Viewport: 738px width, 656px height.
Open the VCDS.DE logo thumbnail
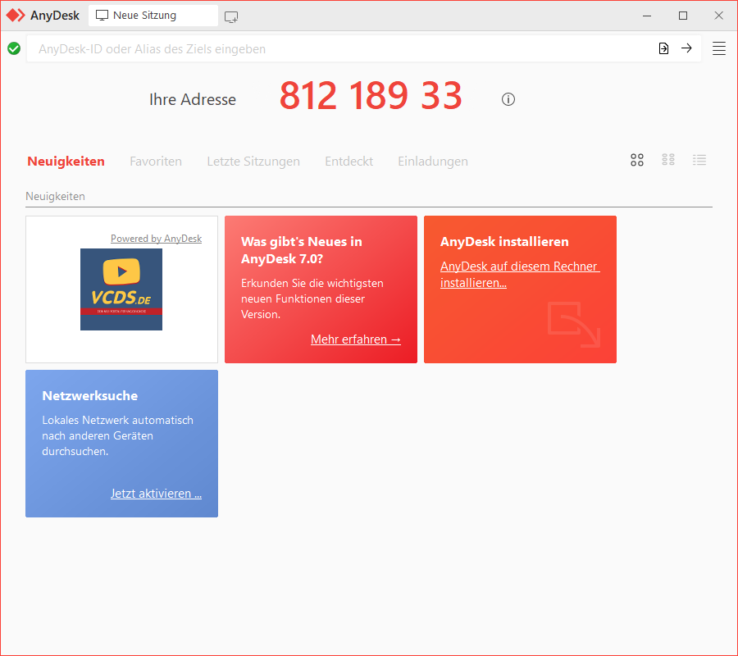click(x=121, y=289)
